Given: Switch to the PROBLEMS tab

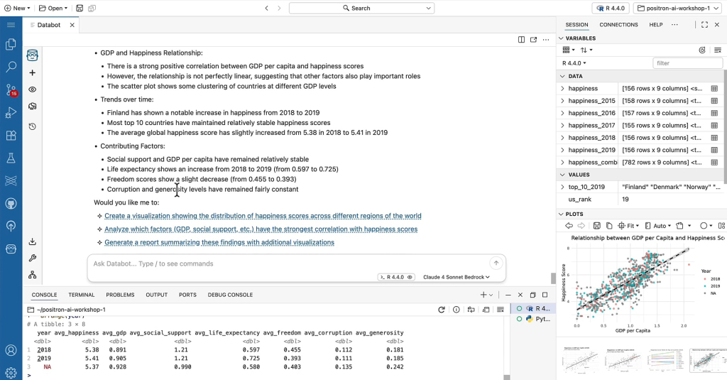Looking at the screenshot, I should (120, 295).
